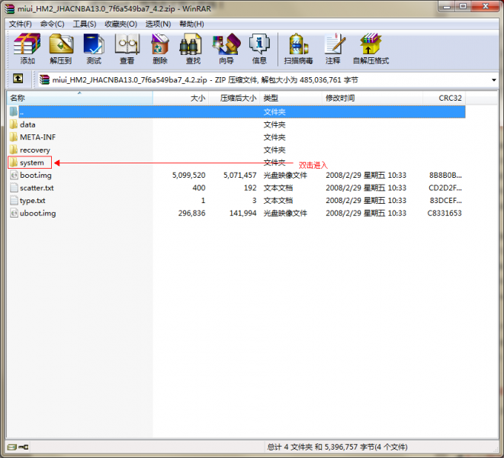
Task: Expand the archive path dropdown arrow
Action: [x=494, y=80]
